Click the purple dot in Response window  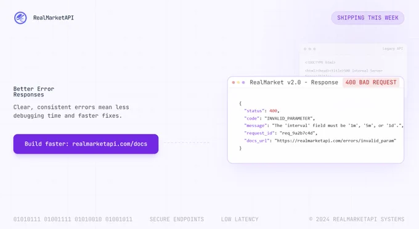point(243,82)
